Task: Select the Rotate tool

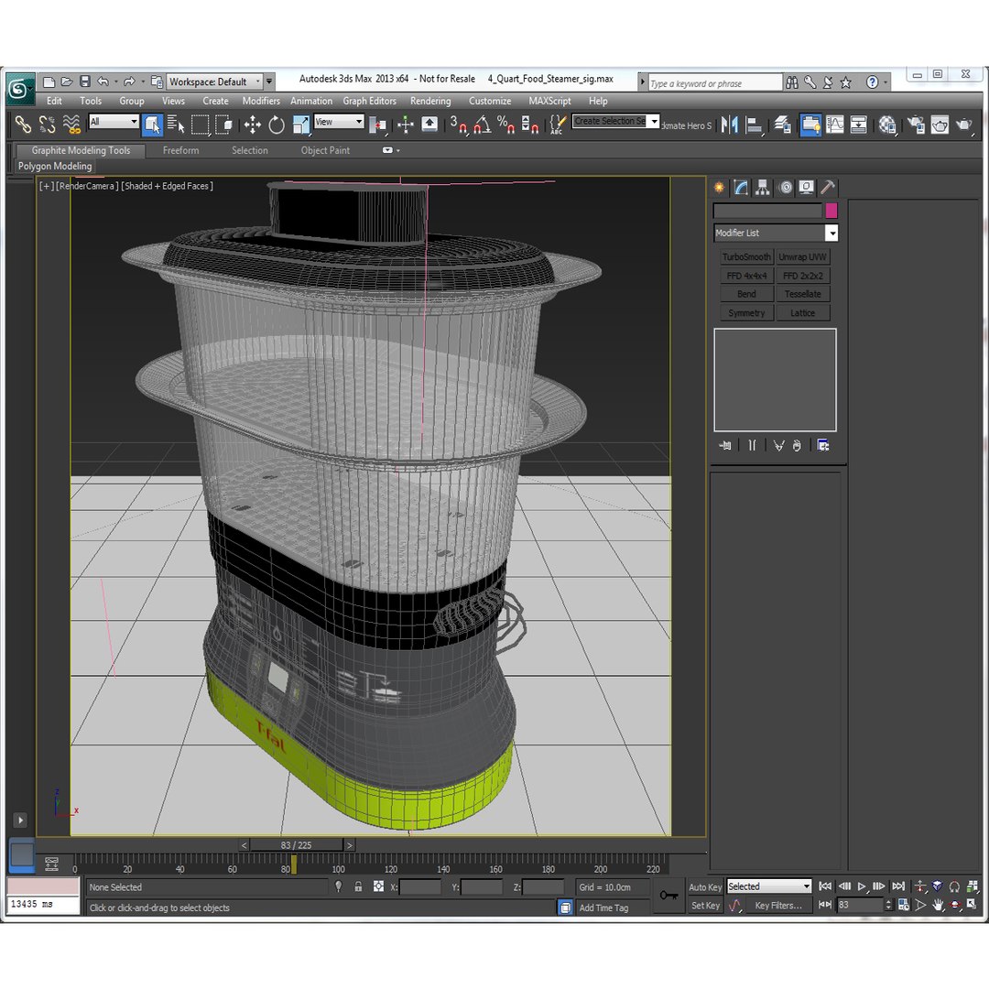Action: pyautogui.click(x=277, y=125)
